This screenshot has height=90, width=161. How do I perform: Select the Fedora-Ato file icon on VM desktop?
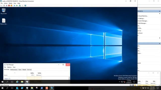coord(4,21)
